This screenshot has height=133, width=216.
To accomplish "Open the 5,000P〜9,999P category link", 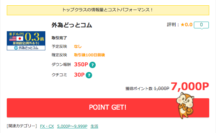I will (x=72, y=126).
